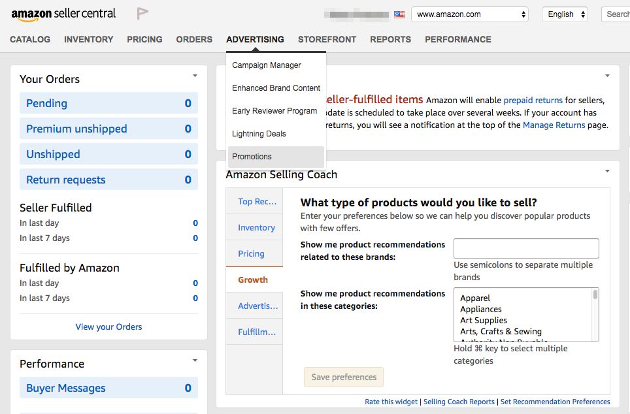The image size is (630, 414).
Task: Select Campaign Manager from the Advertising menu
Action: 266,65
